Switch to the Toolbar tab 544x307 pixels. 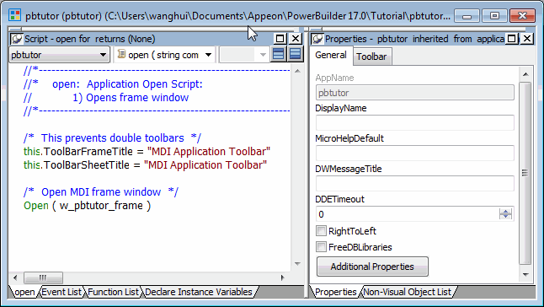(371, 57)
